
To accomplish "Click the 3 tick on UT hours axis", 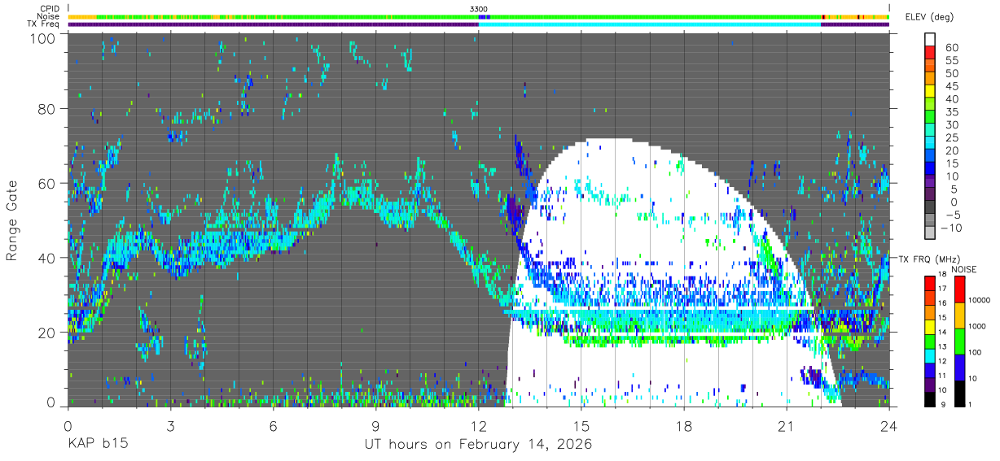I will coord(170,426).
